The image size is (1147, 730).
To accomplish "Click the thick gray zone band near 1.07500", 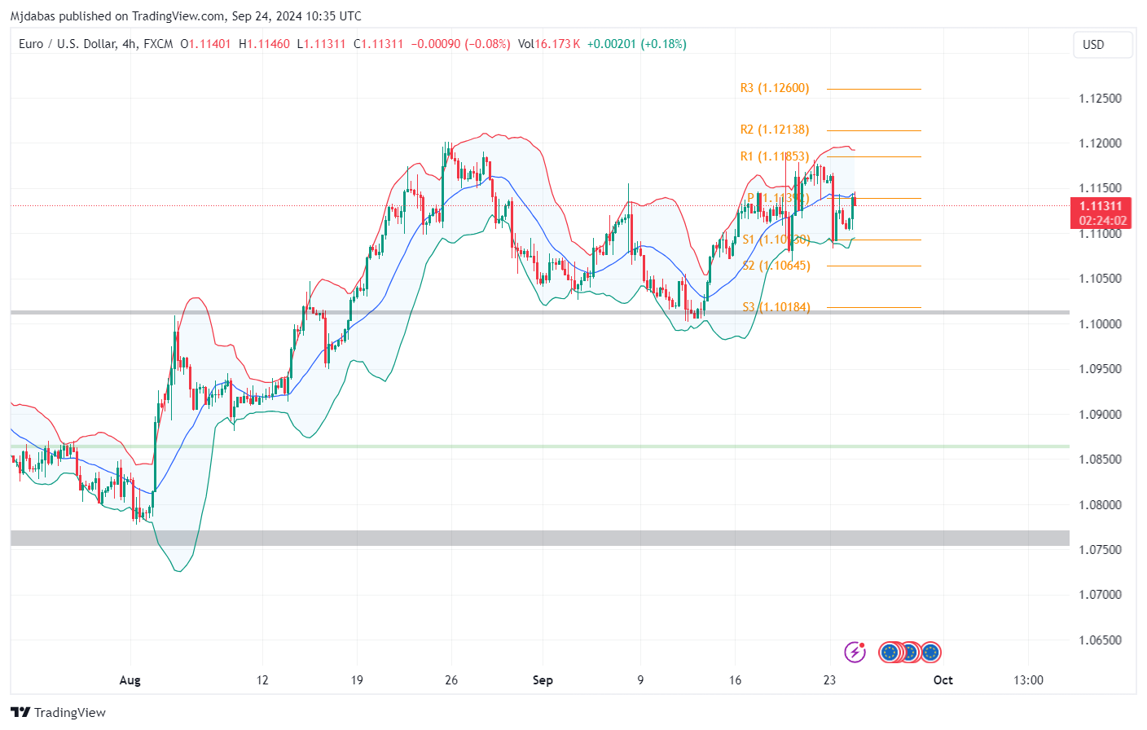I will pos(489,538).
